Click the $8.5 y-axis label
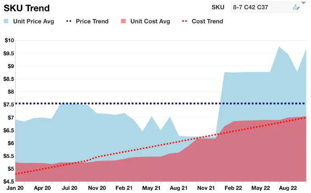Image resolution: width=311 pixels, height=193 pixels. pyautogui.click(x=9, y=79)
